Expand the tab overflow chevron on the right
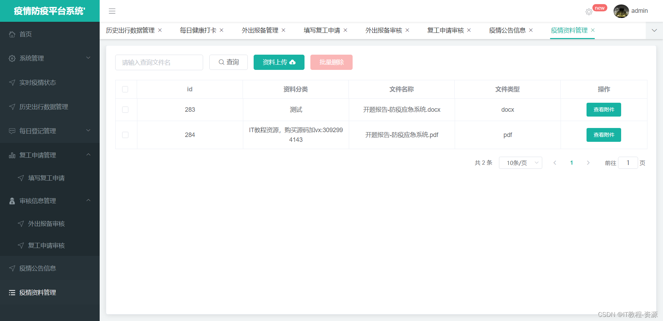The image size is (663, 321). point(654,30)
